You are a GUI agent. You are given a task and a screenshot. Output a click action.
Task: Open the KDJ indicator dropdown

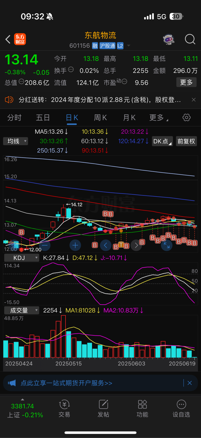pos(21,258)
